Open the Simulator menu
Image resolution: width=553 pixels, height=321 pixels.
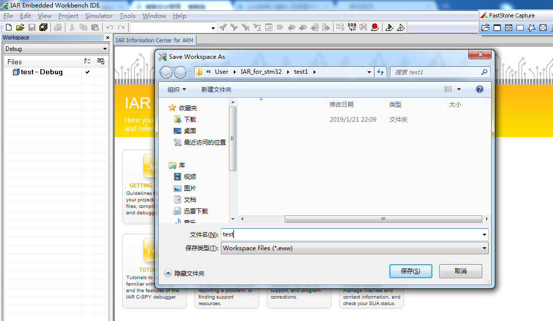[x=98, y=15]
